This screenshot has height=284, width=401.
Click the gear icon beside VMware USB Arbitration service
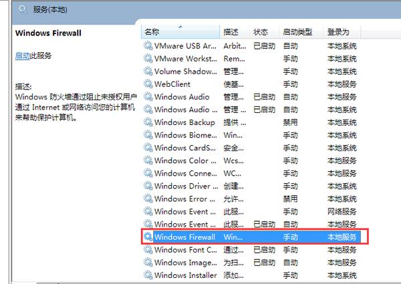click(x=148, y=46)
